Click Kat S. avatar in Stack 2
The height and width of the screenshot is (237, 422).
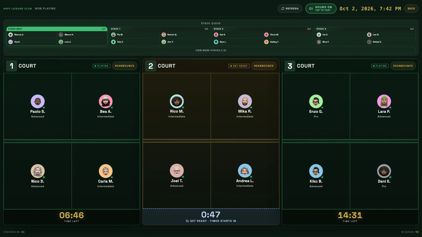point(216,35)
